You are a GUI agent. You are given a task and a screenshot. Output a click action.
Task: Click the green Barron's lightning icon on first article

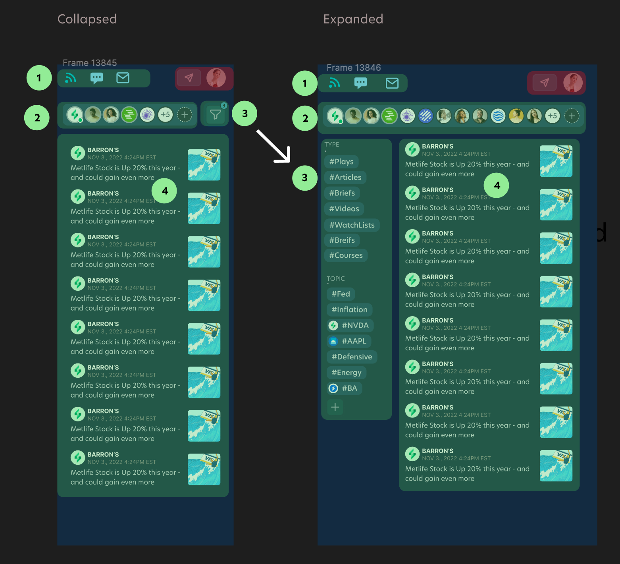[x=78, y=152]
